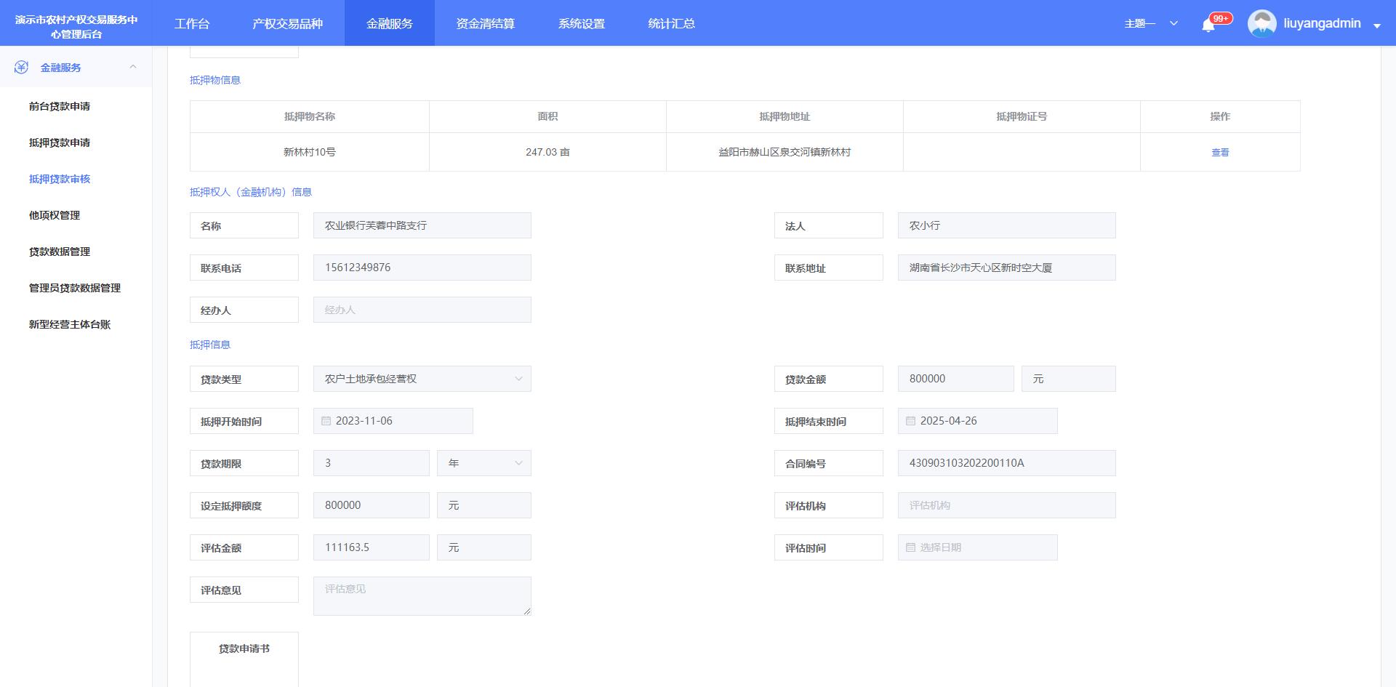Switch to the 工作台 top menu
1396x687 pixels.
click(192, 23)
